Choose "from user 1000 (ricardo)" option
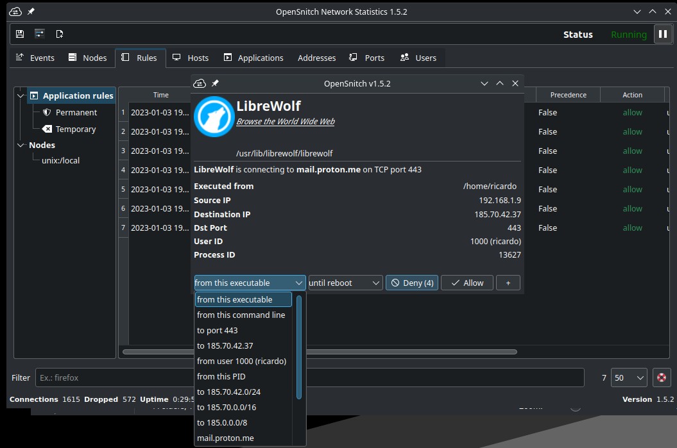This screenshot has width=677, height=448. [x=243, y=361]
